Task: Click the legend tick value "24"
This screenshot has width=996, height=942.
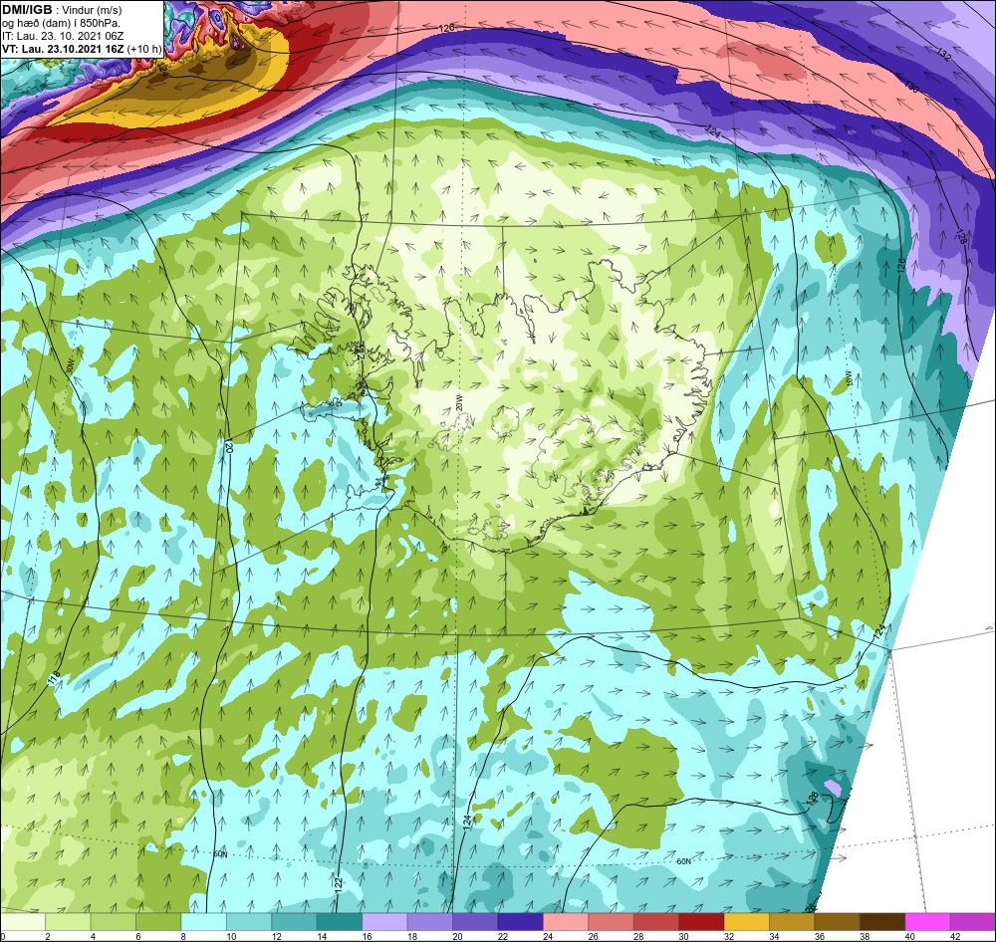Action: pos(548,936)
